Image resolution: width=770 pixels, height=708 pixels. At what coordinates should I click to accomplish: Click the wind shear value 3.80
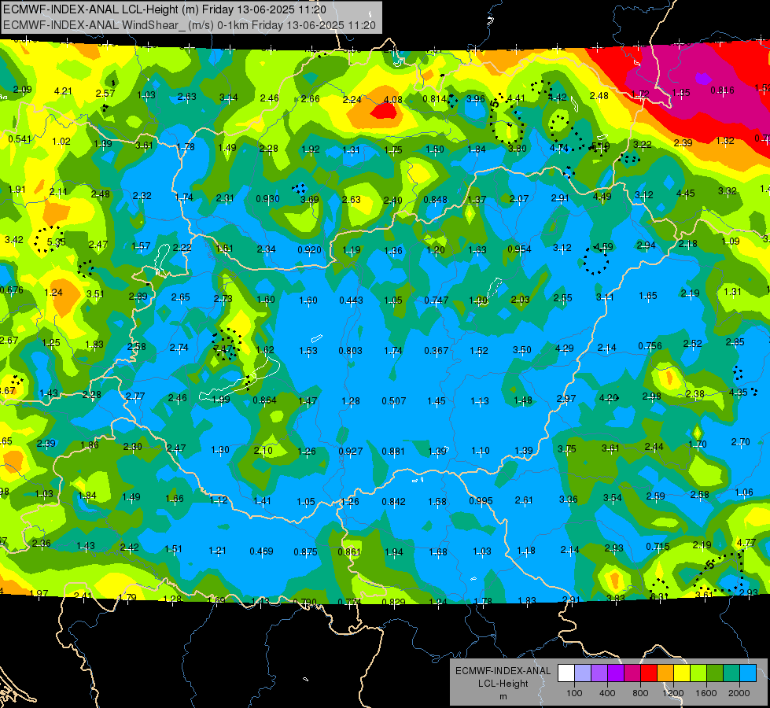[517, 149]
